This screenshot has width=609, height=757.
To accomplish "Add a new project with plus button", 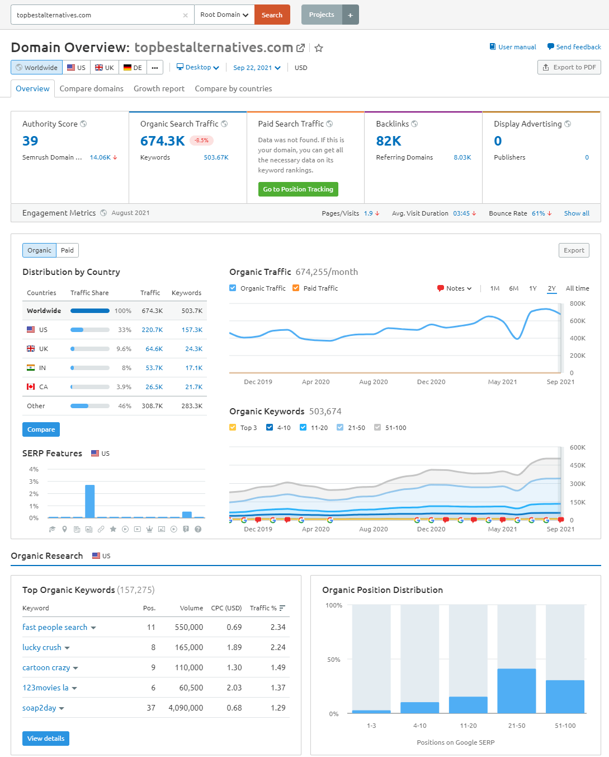I will coord(350,15).
